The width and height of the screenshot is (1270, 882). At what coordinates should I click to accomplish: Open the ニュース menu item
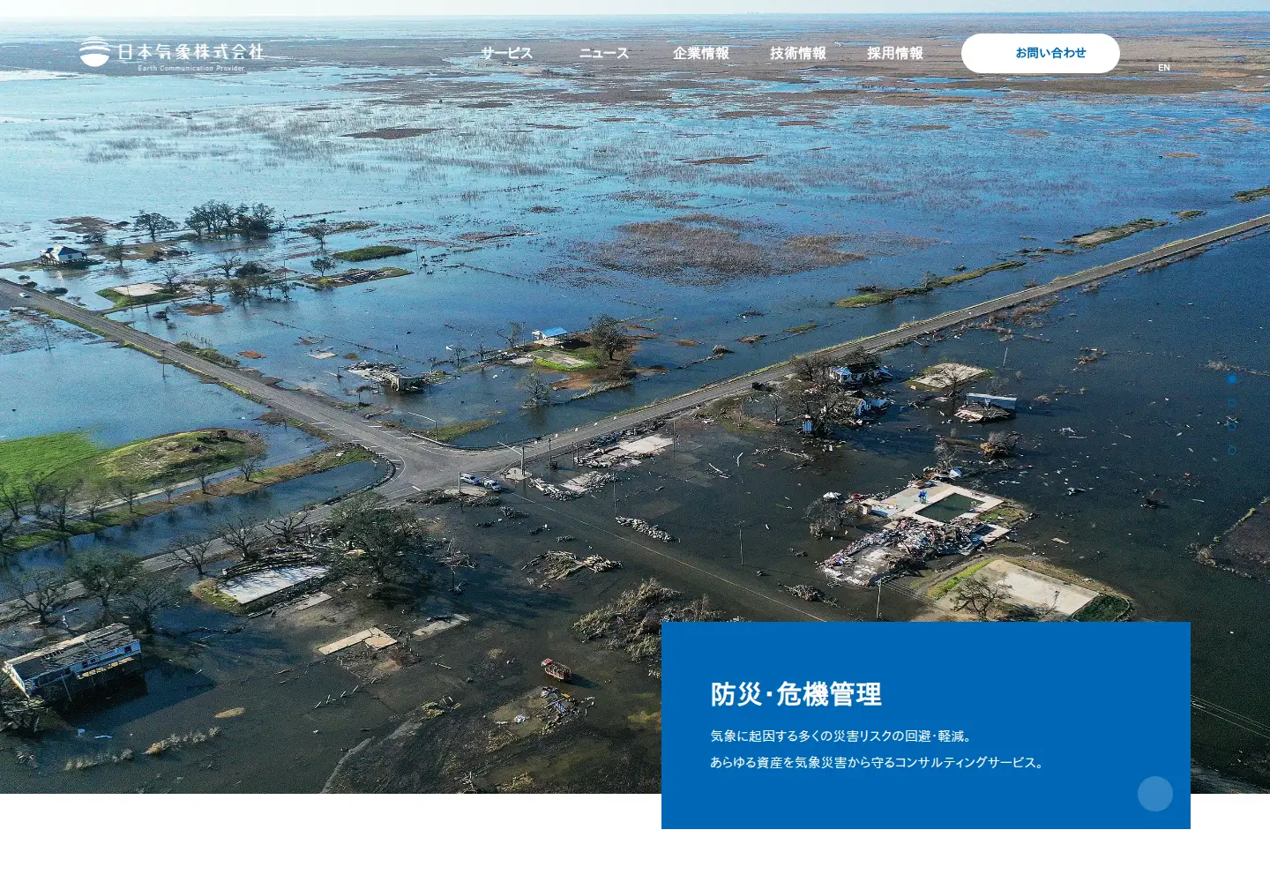pyautogui.click(x=604, y=53)
